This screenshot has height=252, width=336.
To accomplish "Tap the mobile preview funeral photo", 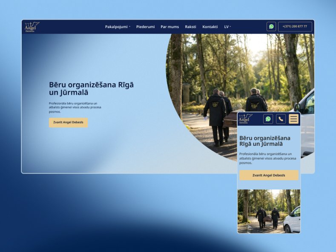I will [269, 211].
